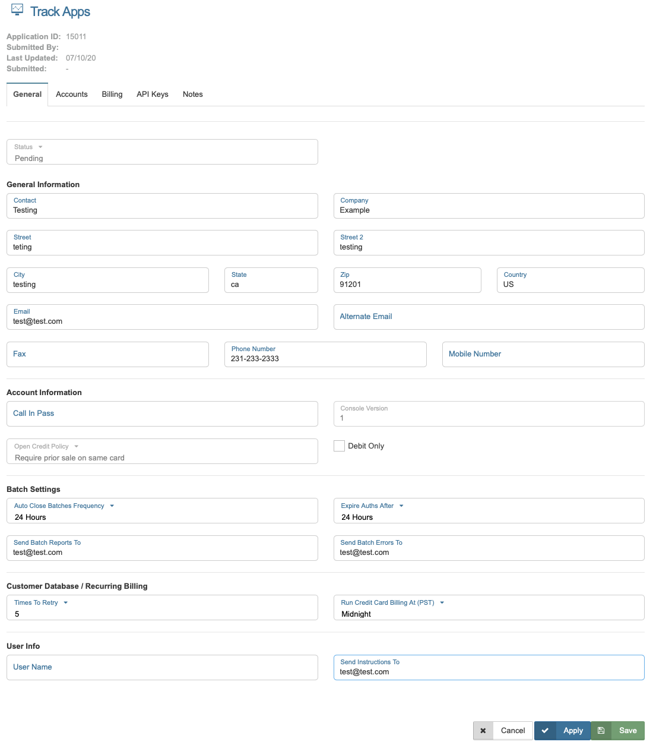Focus the Alternate Email field
653x748 pixels.
click(x=489, y=317)
